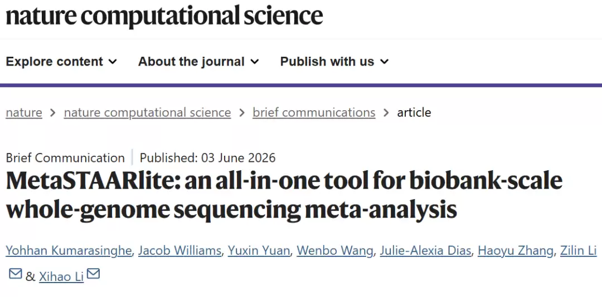Expand the About the journal chevron

[x=255, y=62]
